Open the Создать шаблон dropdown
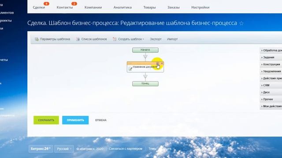282x158 pixels. click(x=128, y=39)
